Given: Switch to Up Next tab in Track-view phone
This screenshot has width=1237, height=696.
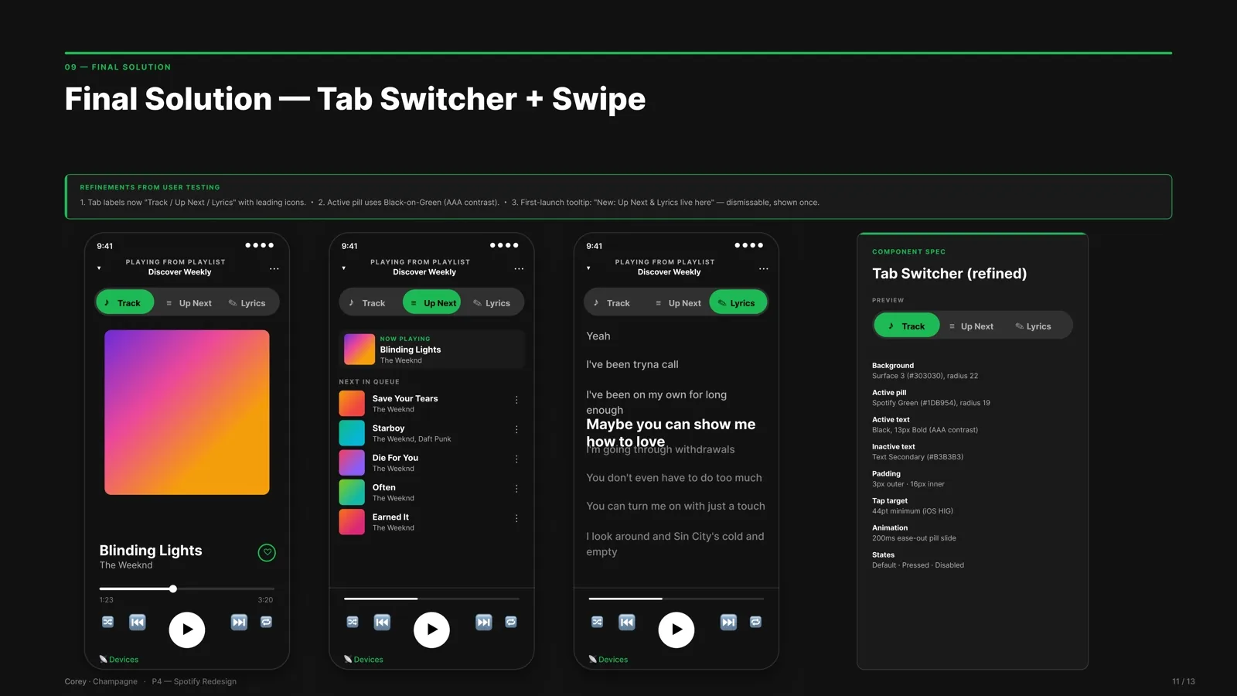Looking at the screenshot, I should (x=189, y=303).
